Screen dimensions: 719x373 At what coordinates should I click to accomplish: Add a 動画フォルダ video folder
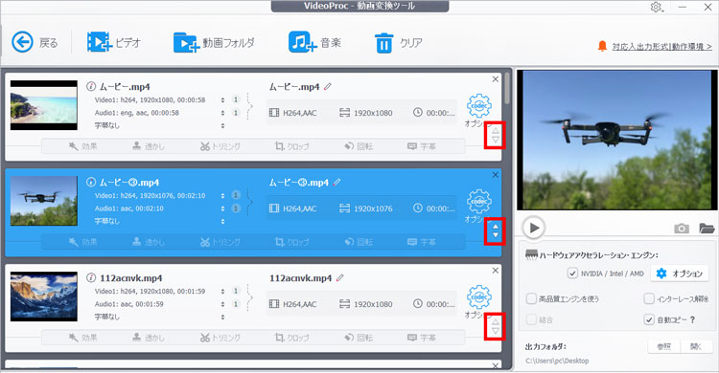pos(214,43)
